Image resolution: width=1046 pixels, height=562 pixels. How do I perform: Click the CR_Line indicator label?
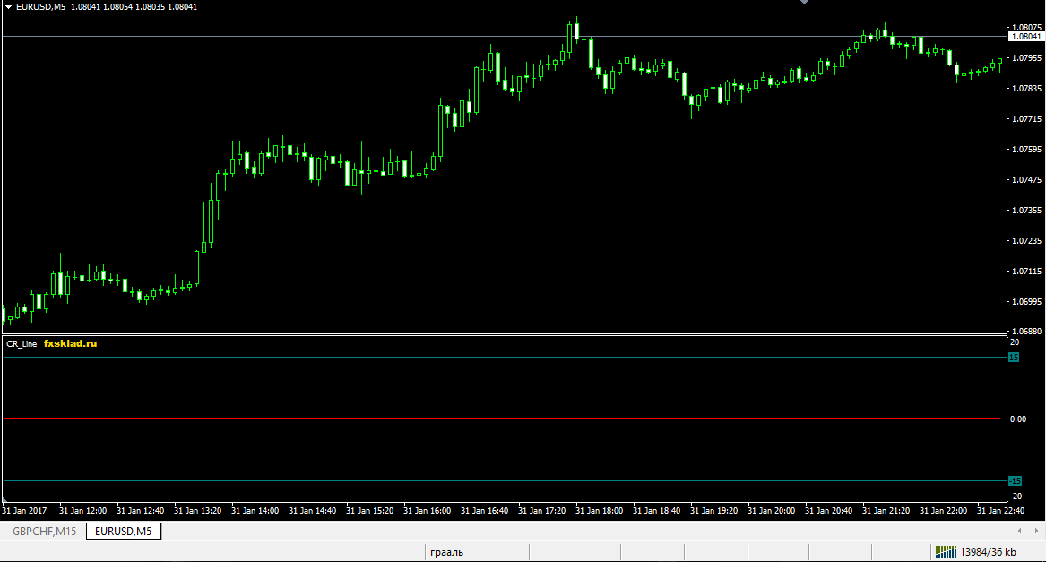(x=22, y=343)
